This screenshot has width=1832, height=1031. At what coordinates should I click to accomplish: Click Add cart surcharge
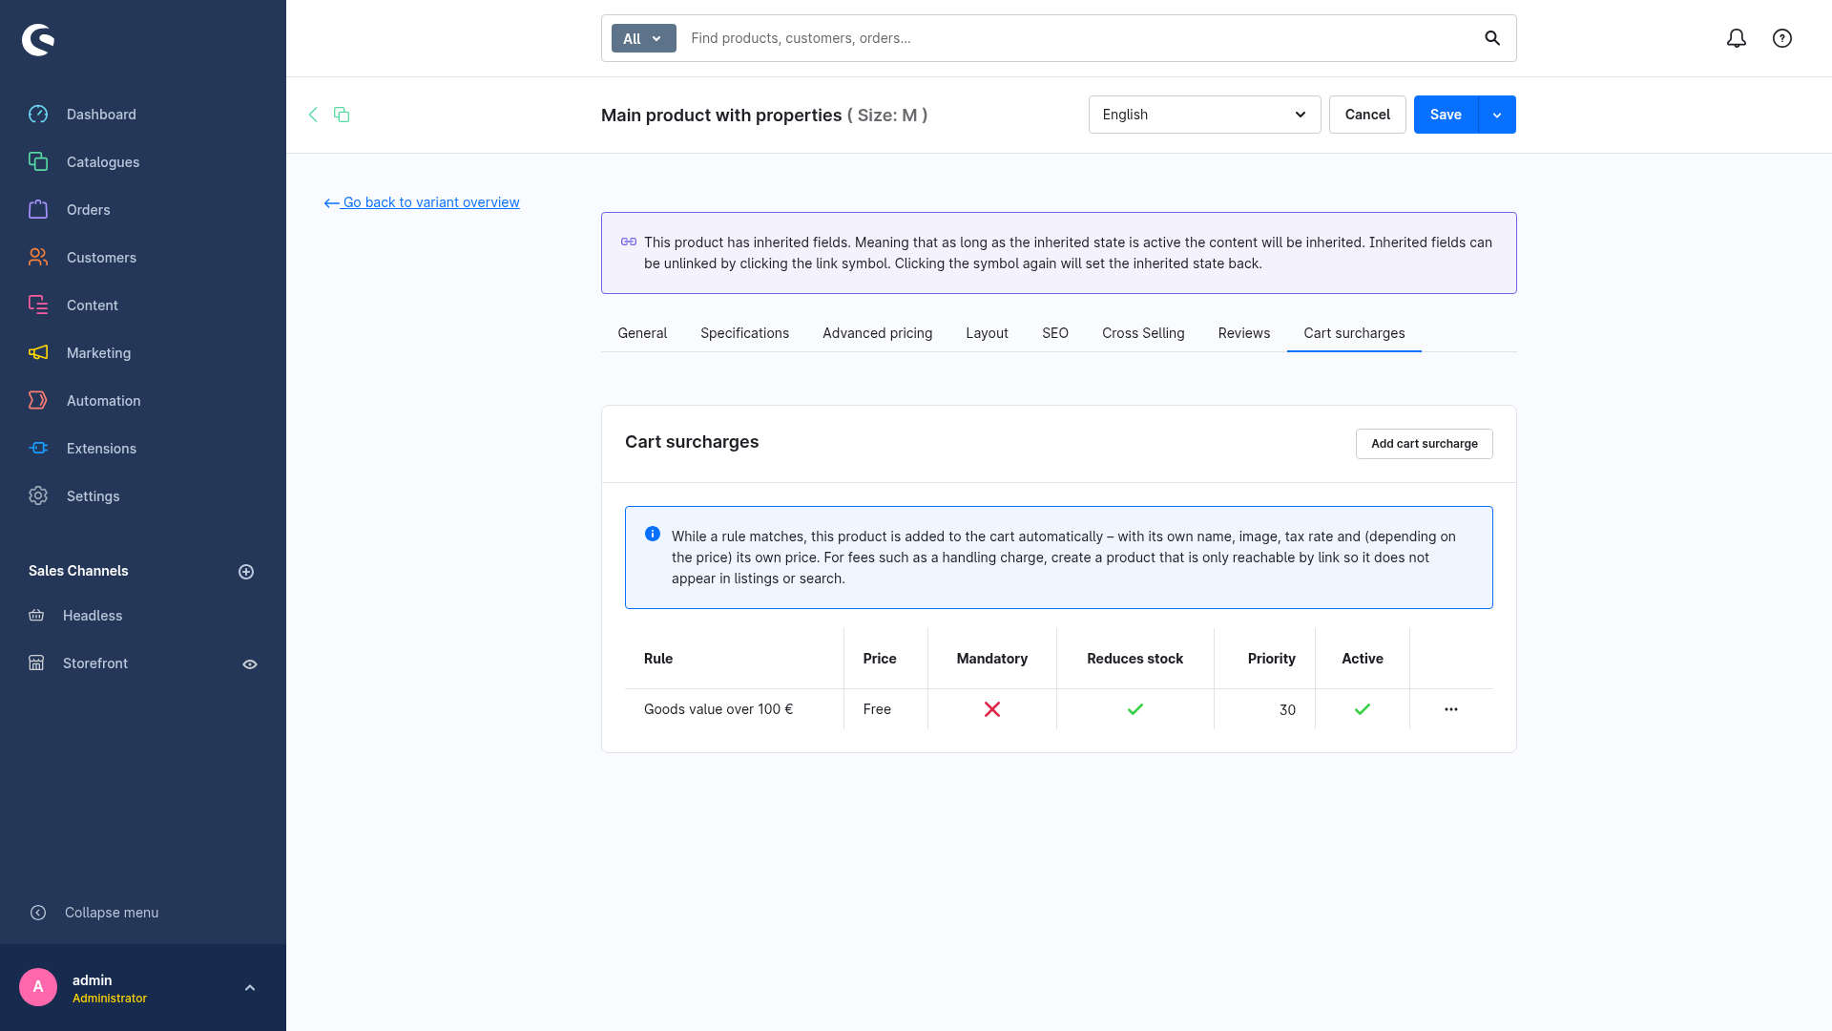[x=1425, y=444]
